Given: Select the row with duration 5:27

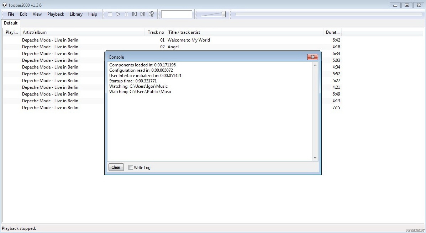Looking at the screenshot, I should coord(336,81).
